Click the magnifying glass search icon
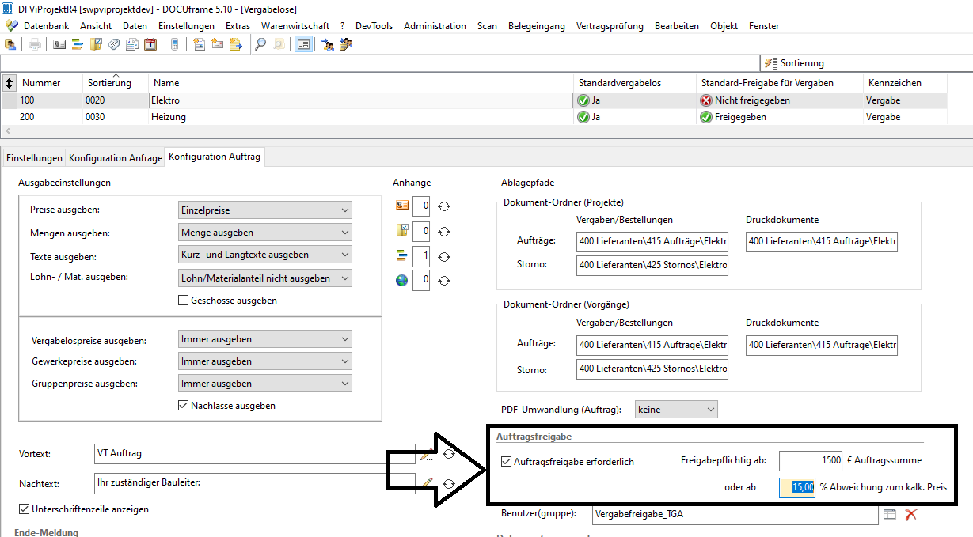 coord(260,44)
